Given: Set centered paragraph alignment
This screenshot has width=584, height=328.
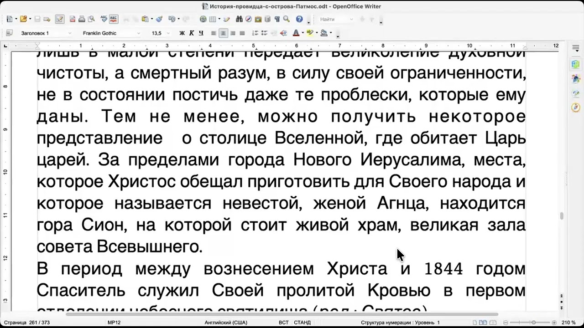Looking at the screenshot, I should (x=223, y=33).
